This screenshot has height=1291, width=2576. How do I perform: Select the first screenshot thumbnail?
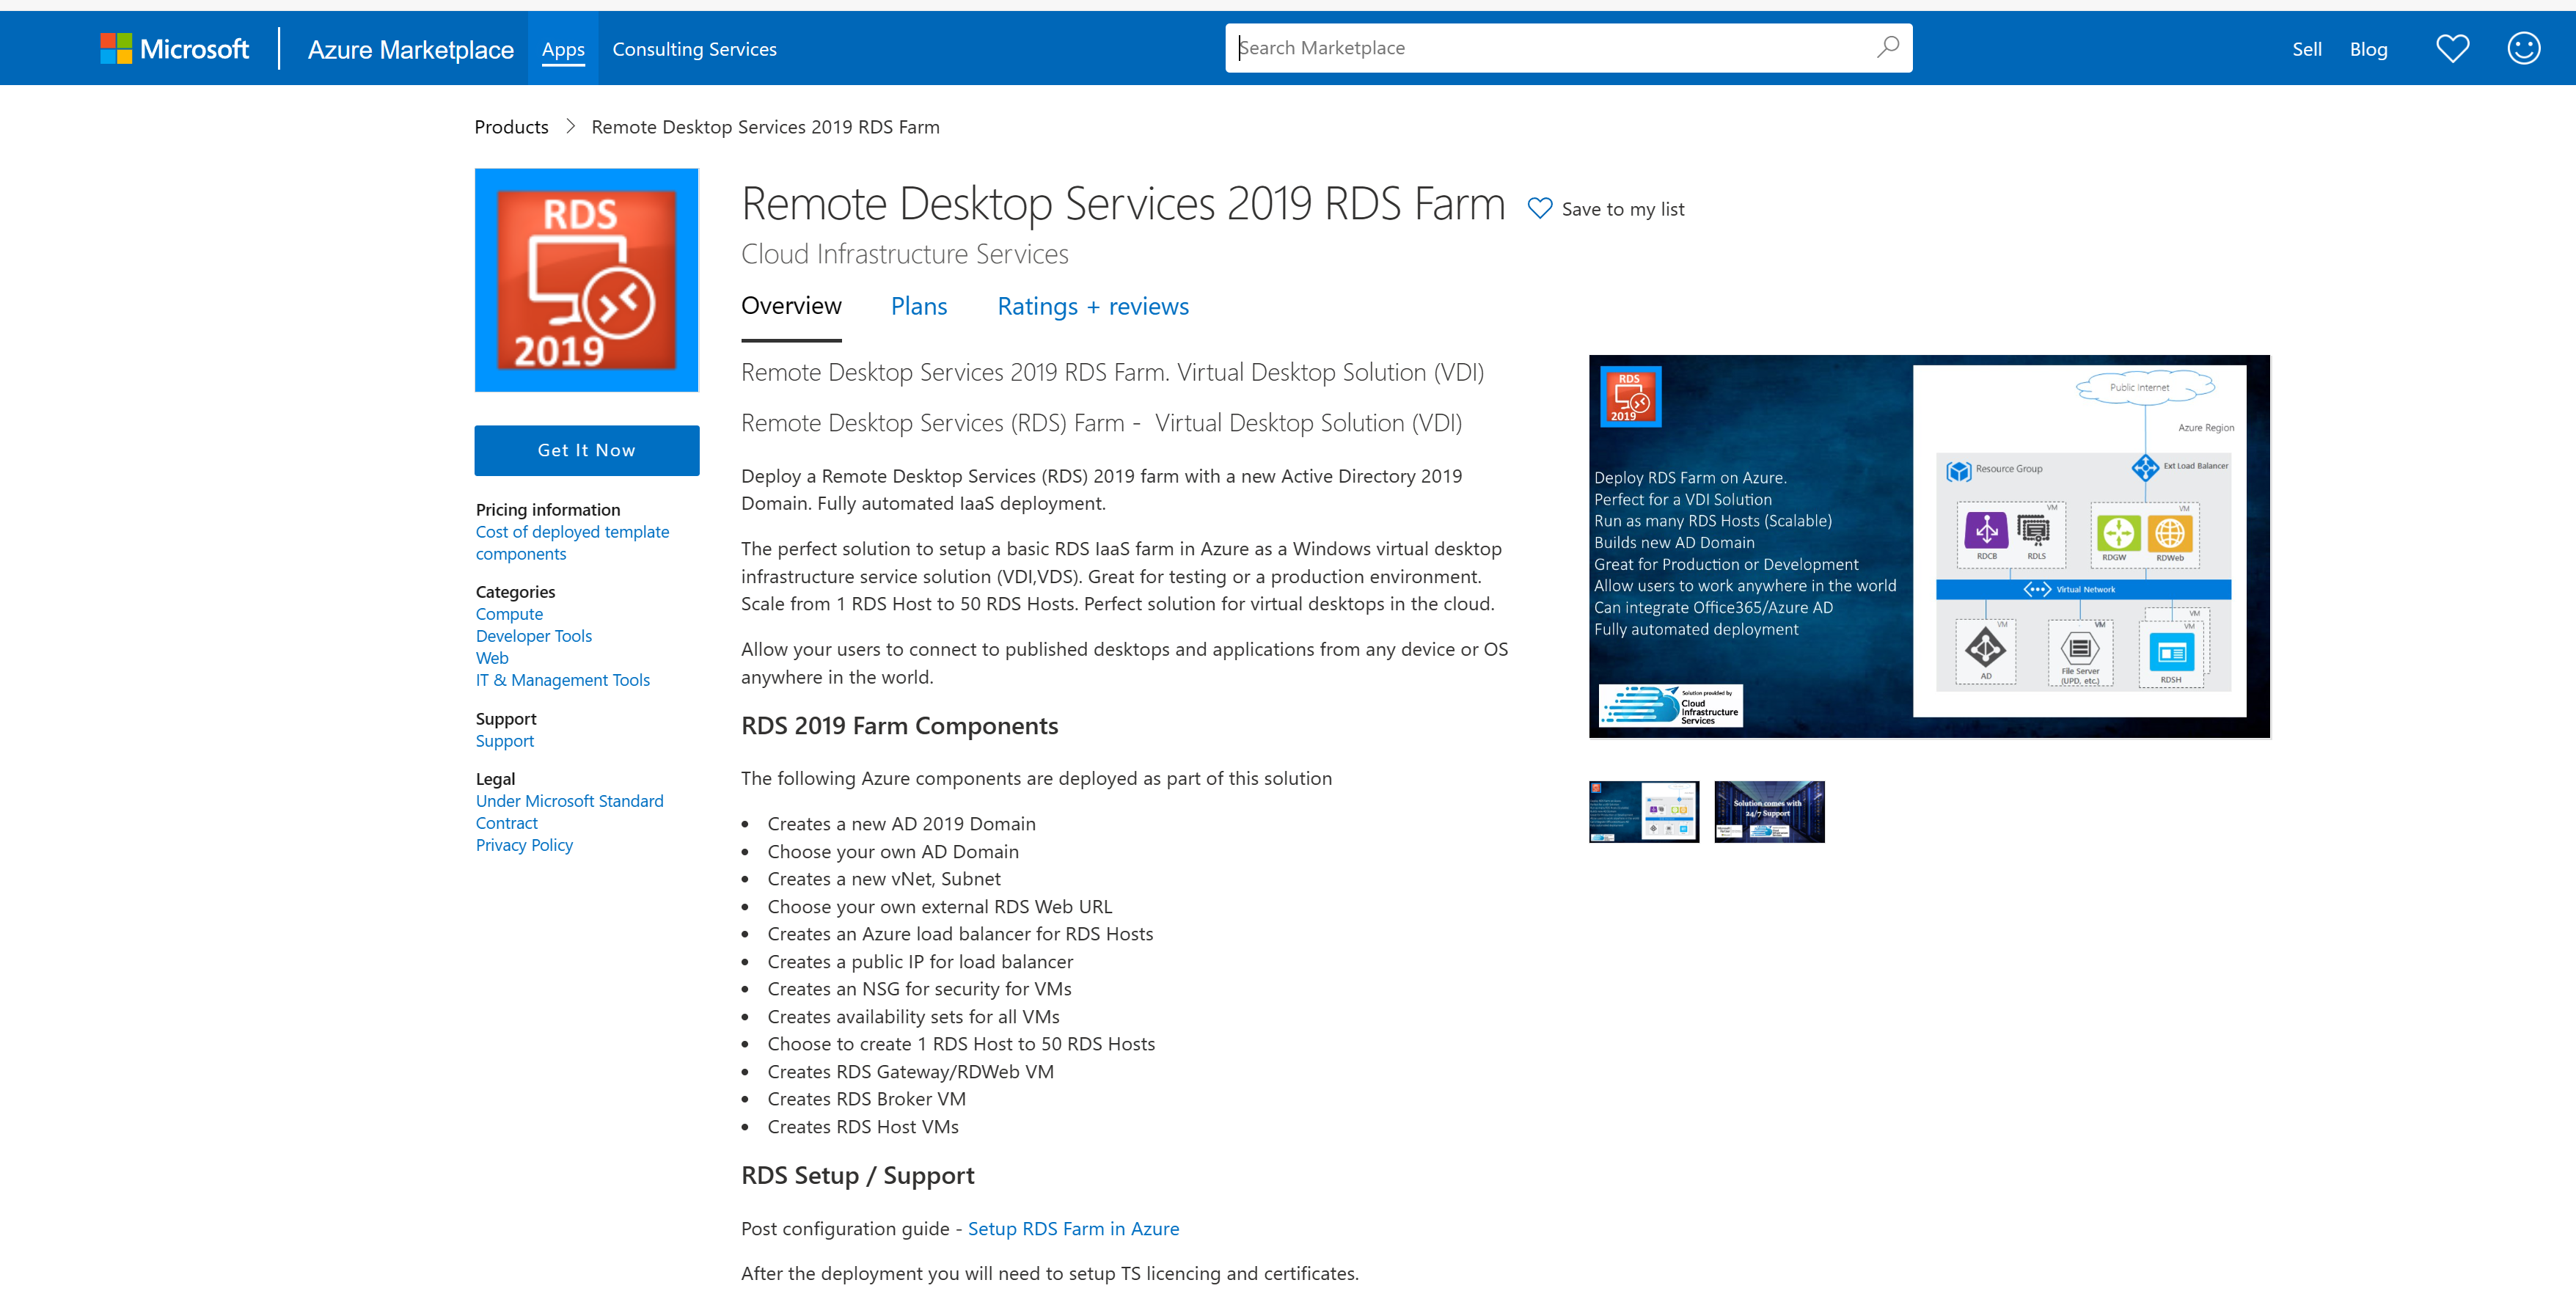tap(1643, 811)
